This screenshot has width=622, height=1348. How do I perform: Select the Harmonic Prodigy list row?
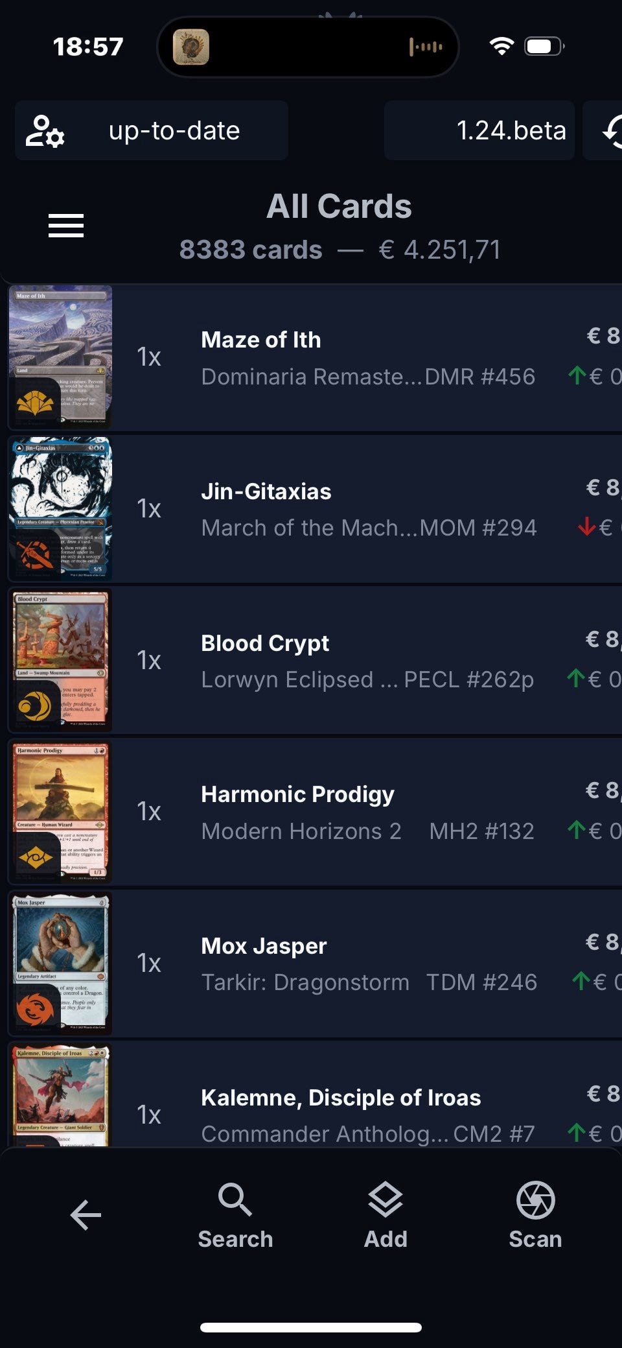click(x=363, y=813)
